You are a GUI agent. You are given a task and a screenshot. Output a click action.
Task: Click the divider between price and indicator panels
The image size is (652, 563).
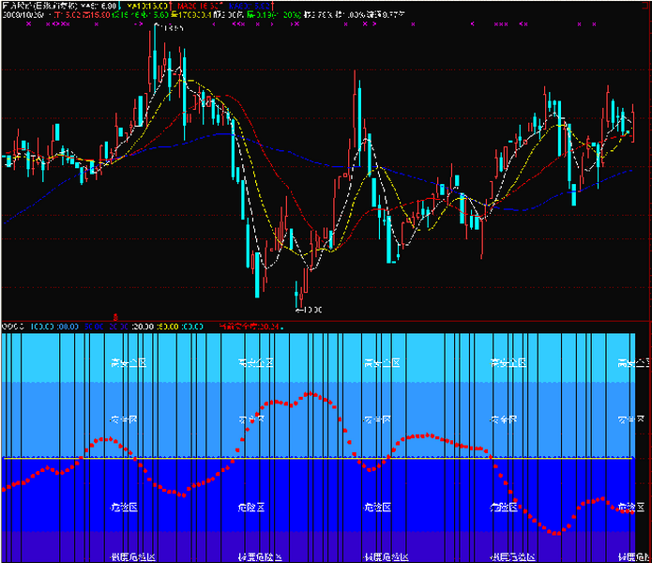point(326,320)
